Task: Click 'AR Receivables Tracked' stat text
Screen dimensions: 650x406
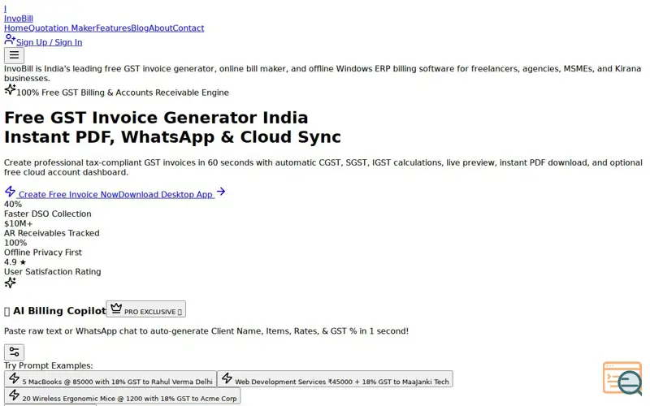Action: (x=52, y=233)
